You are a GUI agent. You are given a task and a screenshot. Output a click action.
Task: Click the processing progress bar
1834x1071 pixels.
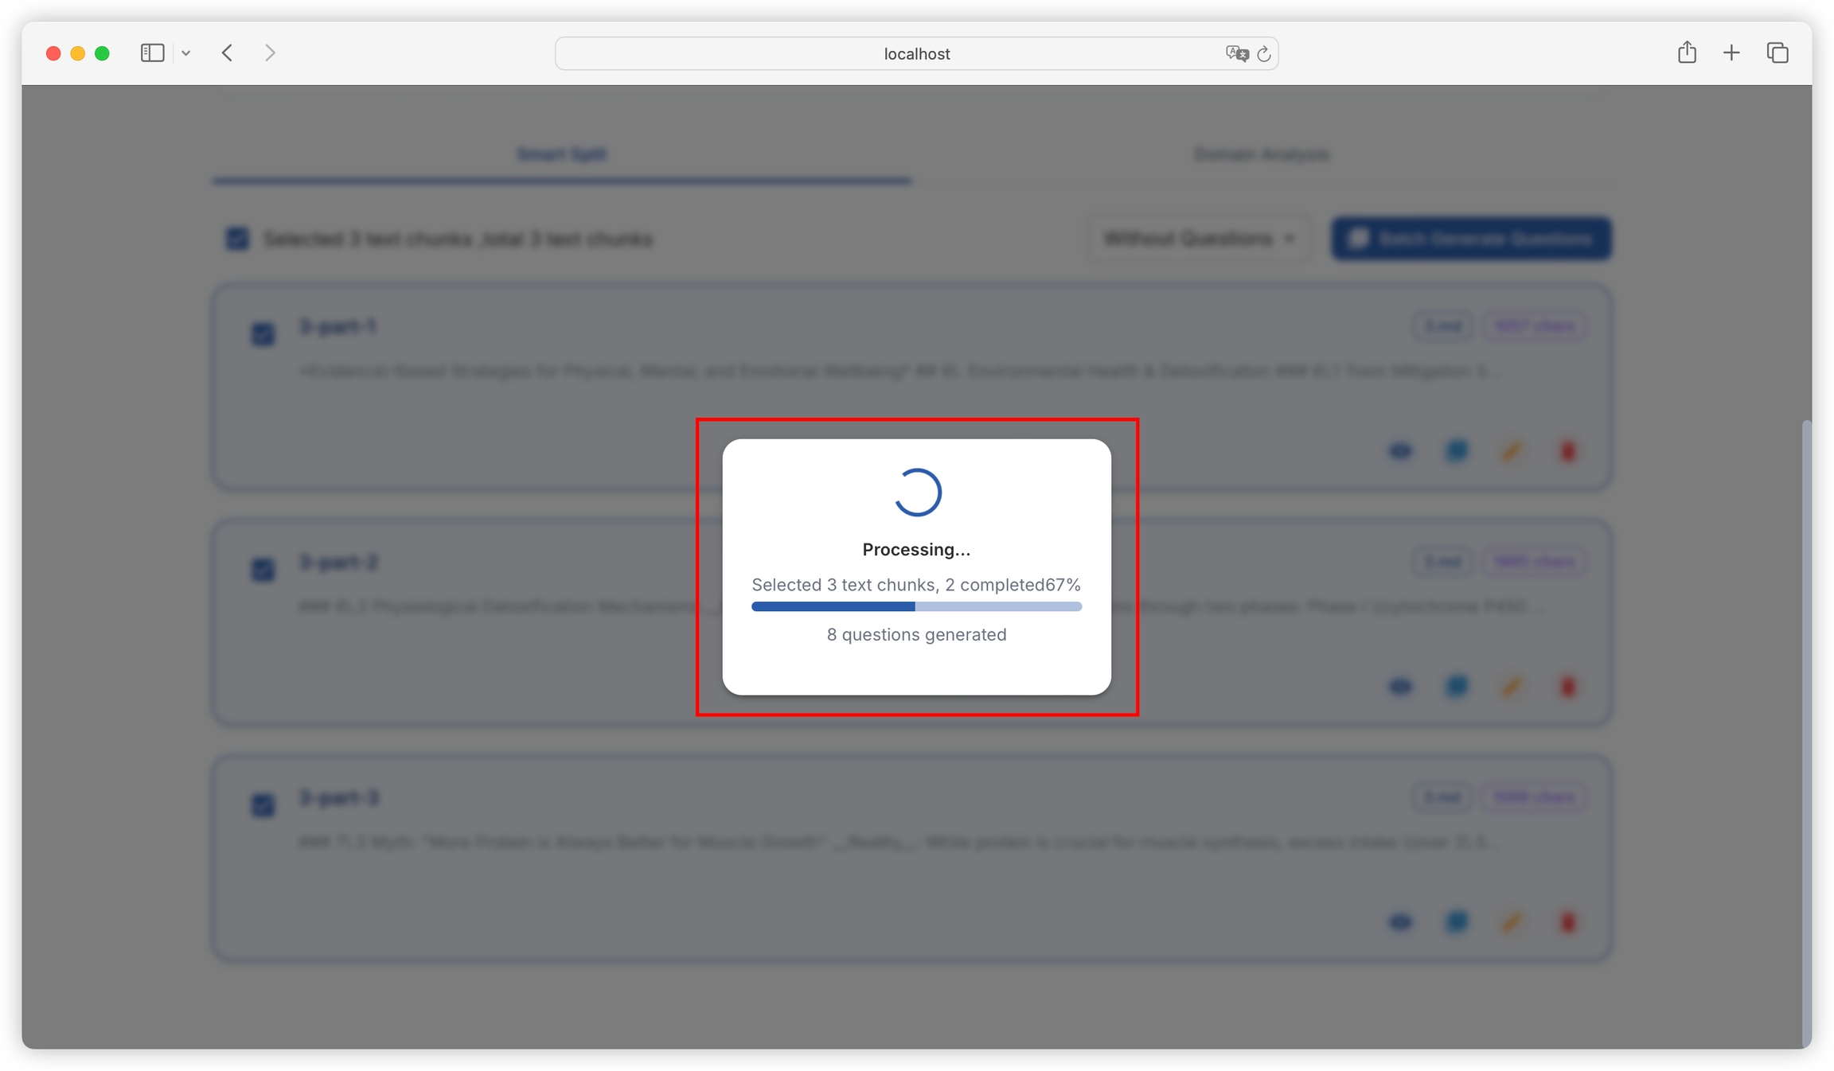coord(916,606)
